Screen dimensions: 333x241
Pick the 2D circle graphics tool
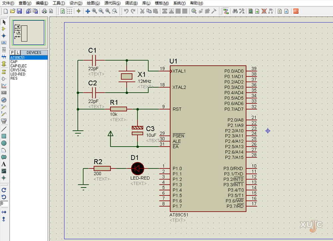coord(4,143)
